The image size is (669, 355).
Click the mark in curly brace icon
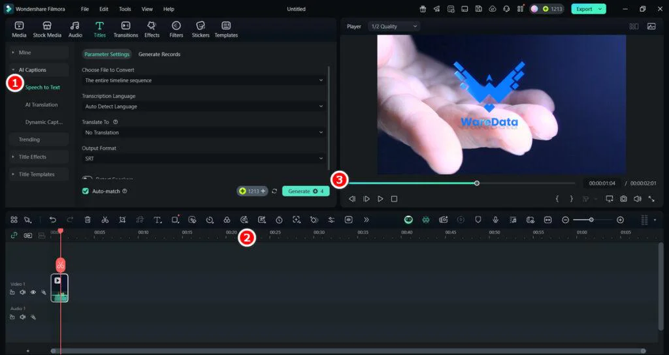557,199
